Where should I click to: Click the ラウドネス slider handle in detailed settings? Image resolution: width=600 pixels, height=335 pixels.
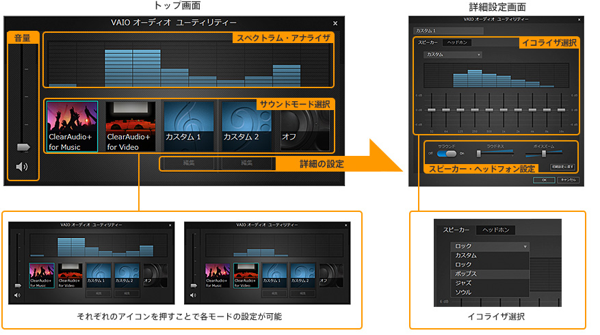[478, 153]
